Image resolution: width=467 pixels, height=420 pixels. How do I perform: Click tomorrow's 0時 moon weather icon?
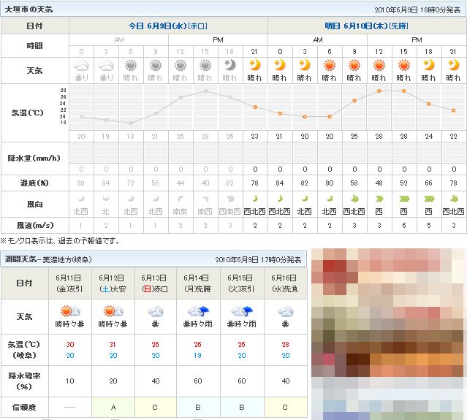pos(280,65)
